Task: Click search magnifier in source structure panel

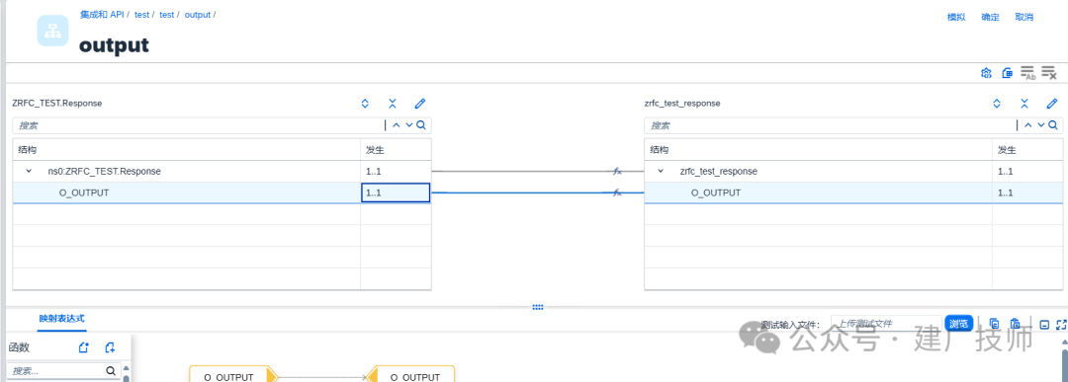Action: [421, 125]
